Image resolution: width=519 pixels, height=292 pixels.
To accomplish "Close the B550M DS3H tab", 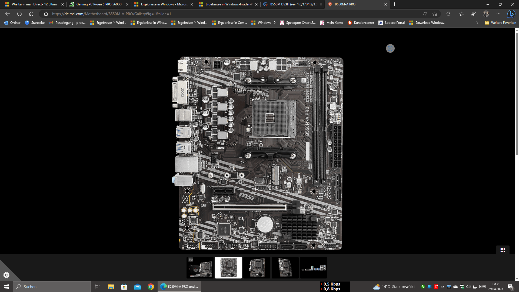I will [321, 4].
